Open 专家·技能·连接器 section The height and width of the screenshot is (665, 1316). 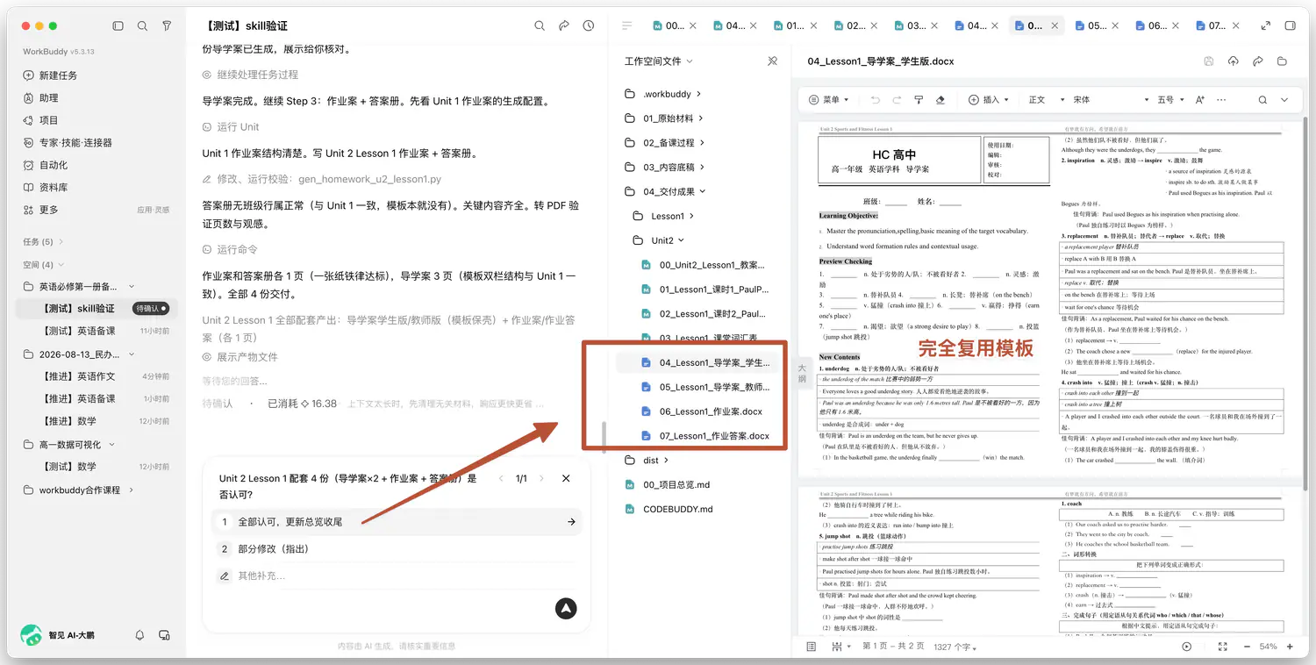pyautogui.click(x=68, y=142)
